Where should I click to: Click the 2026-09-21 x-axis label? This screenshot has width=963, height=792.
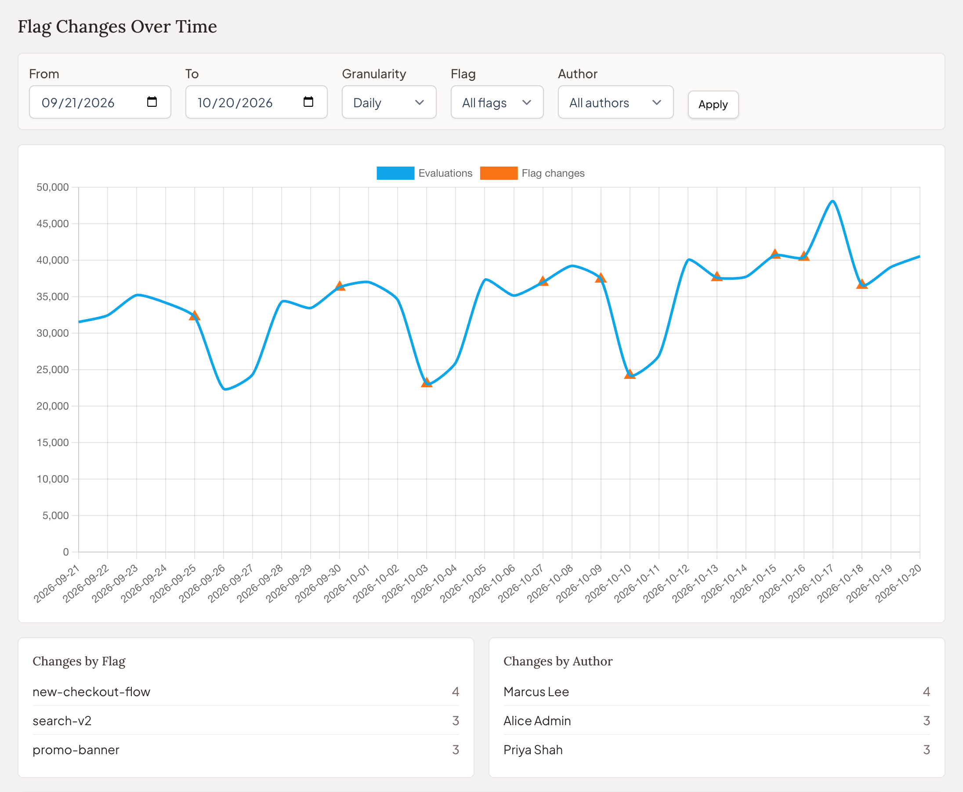point(57,584)
